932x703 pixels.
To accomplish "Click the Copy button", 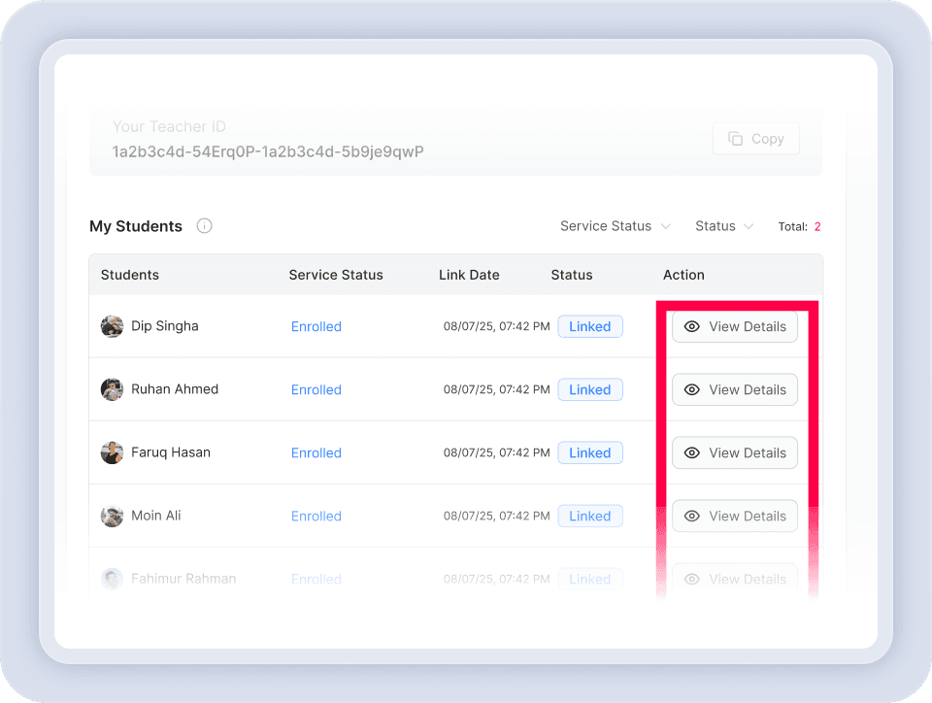I will pos(755,138).
